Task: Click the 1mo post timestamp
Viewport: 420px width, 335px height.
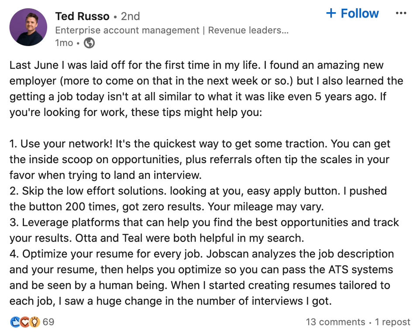Action: pos(64,43)
